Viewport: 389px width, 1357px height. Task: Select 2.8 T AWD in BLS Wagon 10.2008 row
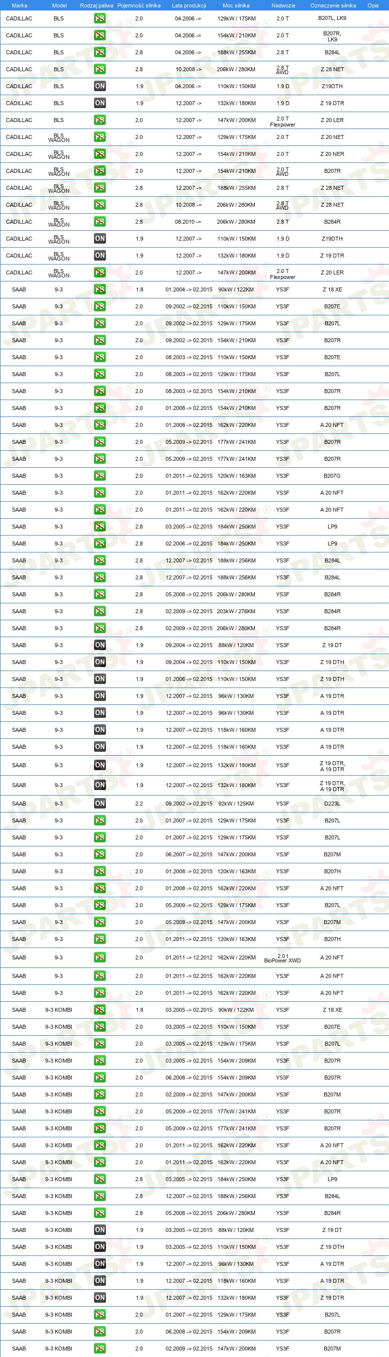point(282,204)
